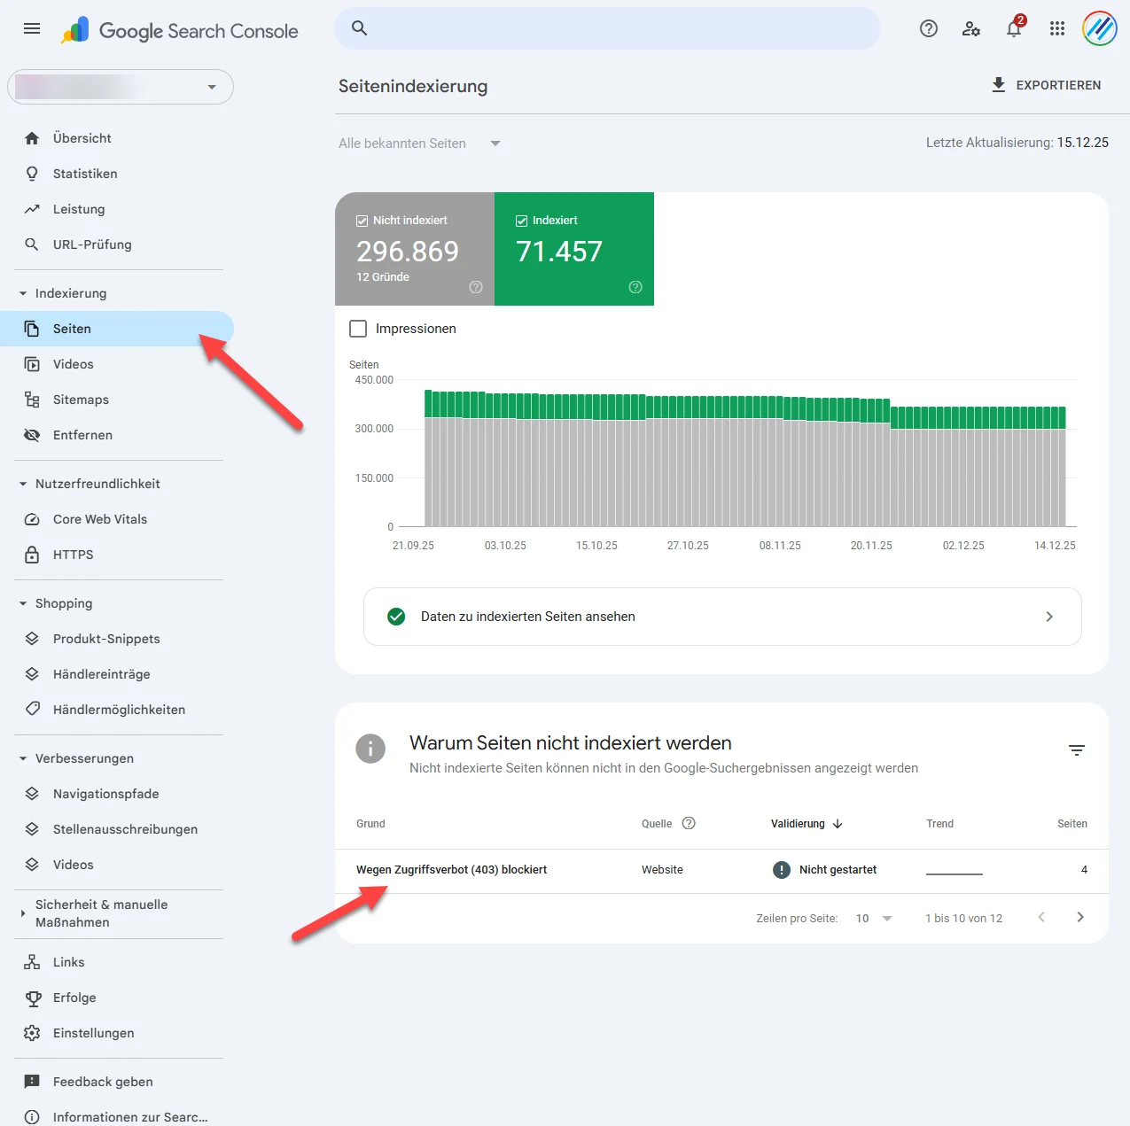
Task: Click help icon in Indexiert tile
Action: click(x=635, y=287)
